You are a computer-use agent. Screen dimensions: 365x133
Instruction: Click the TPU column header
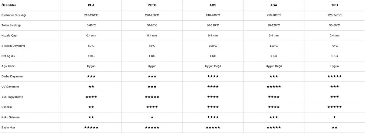point(334,5)
